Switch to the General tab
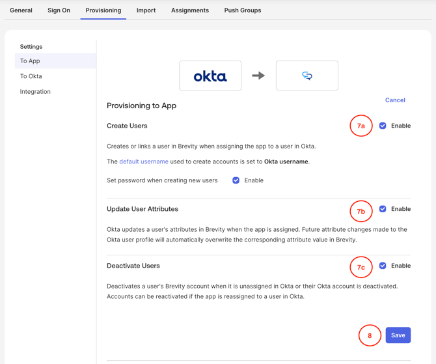This screenshot has height=364, width=436. [21, 10]
